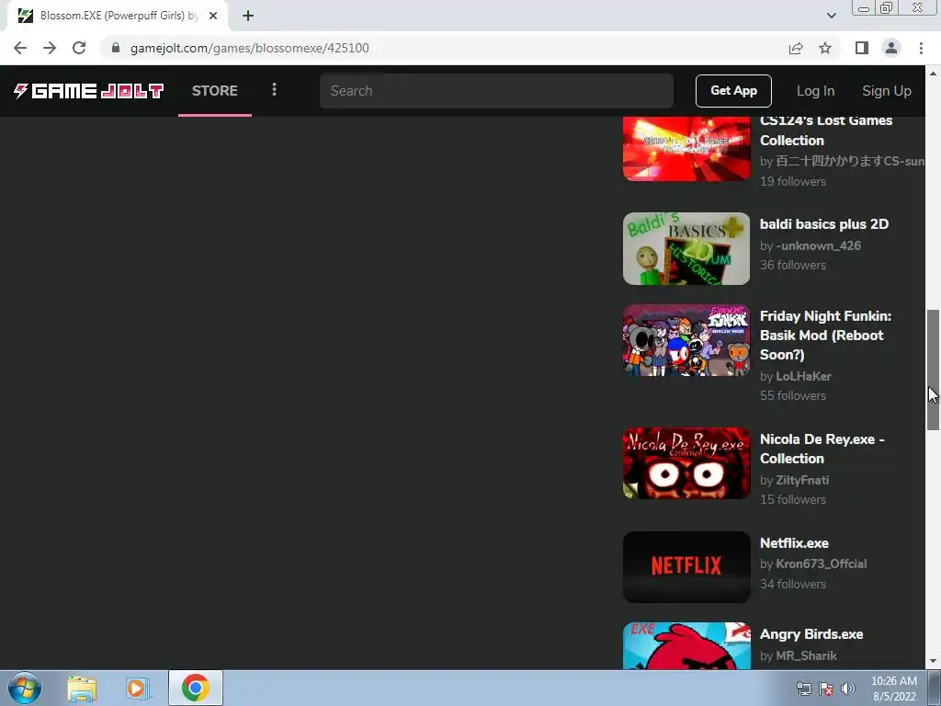Visit author Kron673_Offcial profile
The height and width of the screenshot is (706, 941).
coord(821,564)
